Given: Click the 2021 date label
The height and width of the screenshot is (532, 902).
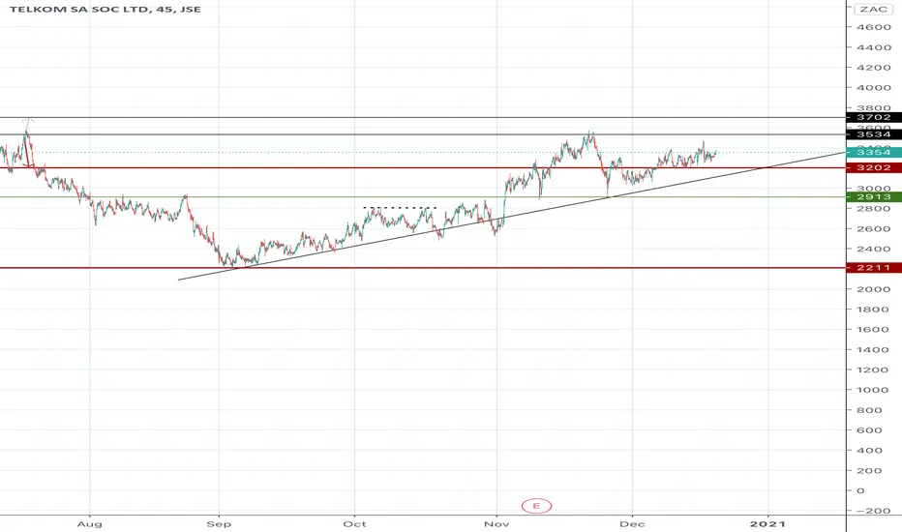Looking at the screenshot, I should click(x=768, y=524).
